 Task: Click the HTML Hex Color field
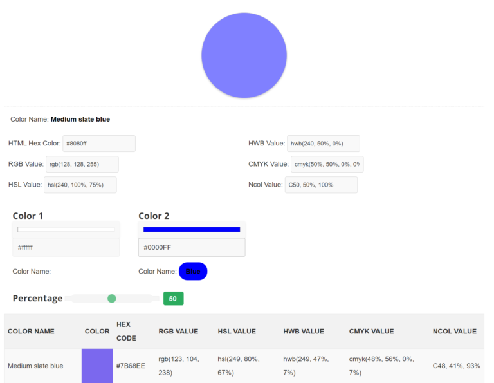(98, 144)
